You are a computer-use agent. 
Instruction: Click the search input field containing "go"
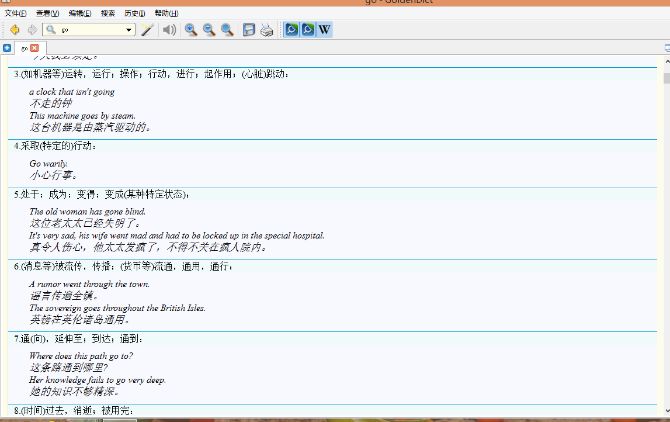click(x=91, y=30)
